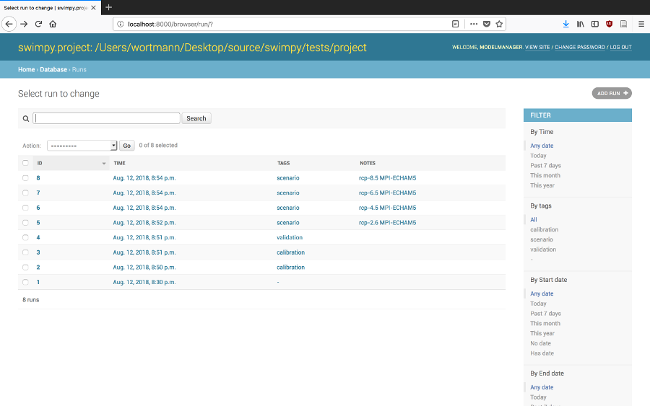The width and height of the screenshot is (650, 406).
Task: Open the address bar page actions menu
Action: [x=474, y=24]
